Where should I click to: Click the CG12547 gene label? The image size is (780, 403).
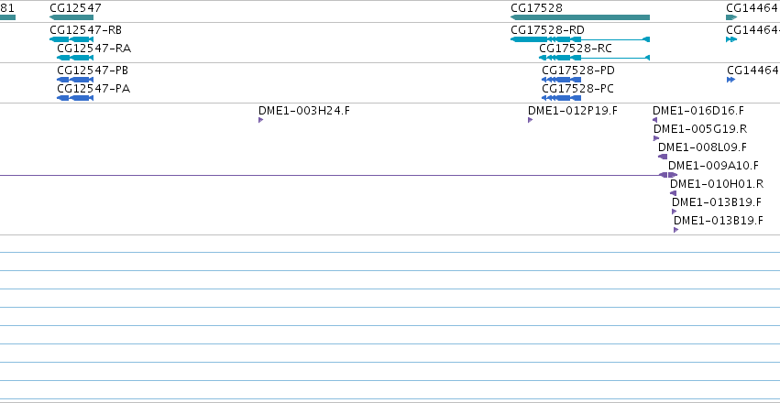point(75,8)
